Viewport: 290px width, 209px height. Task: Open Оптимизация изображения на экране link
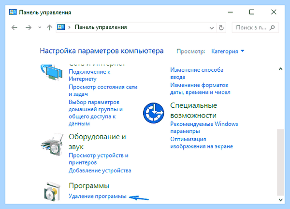pos(202,143)
